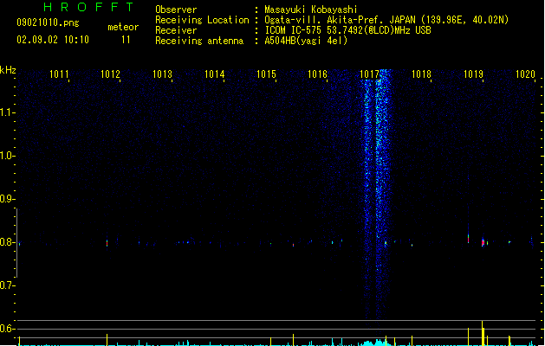Click time axis marker 1013
The height and width of the screenshot is (346, 545).
[162, 74]
